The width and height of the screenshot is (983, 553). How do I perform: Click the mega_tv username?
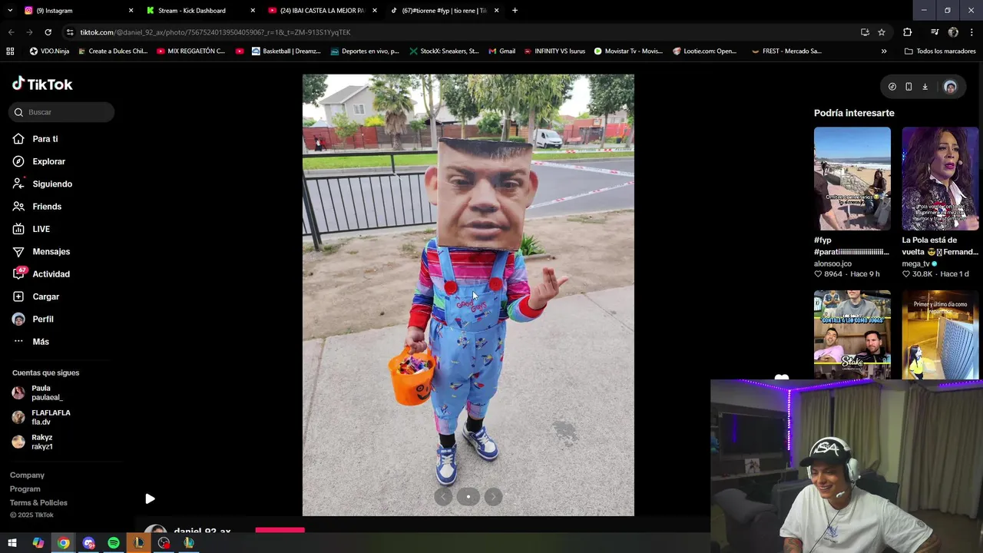tap(915, 263)
